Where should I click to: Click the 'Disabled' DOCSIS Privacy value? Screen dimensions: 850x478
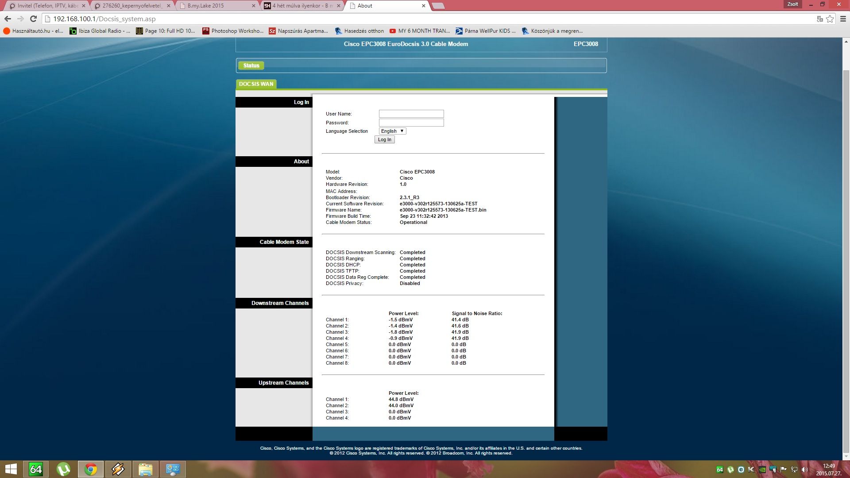(x=410, y=284)
